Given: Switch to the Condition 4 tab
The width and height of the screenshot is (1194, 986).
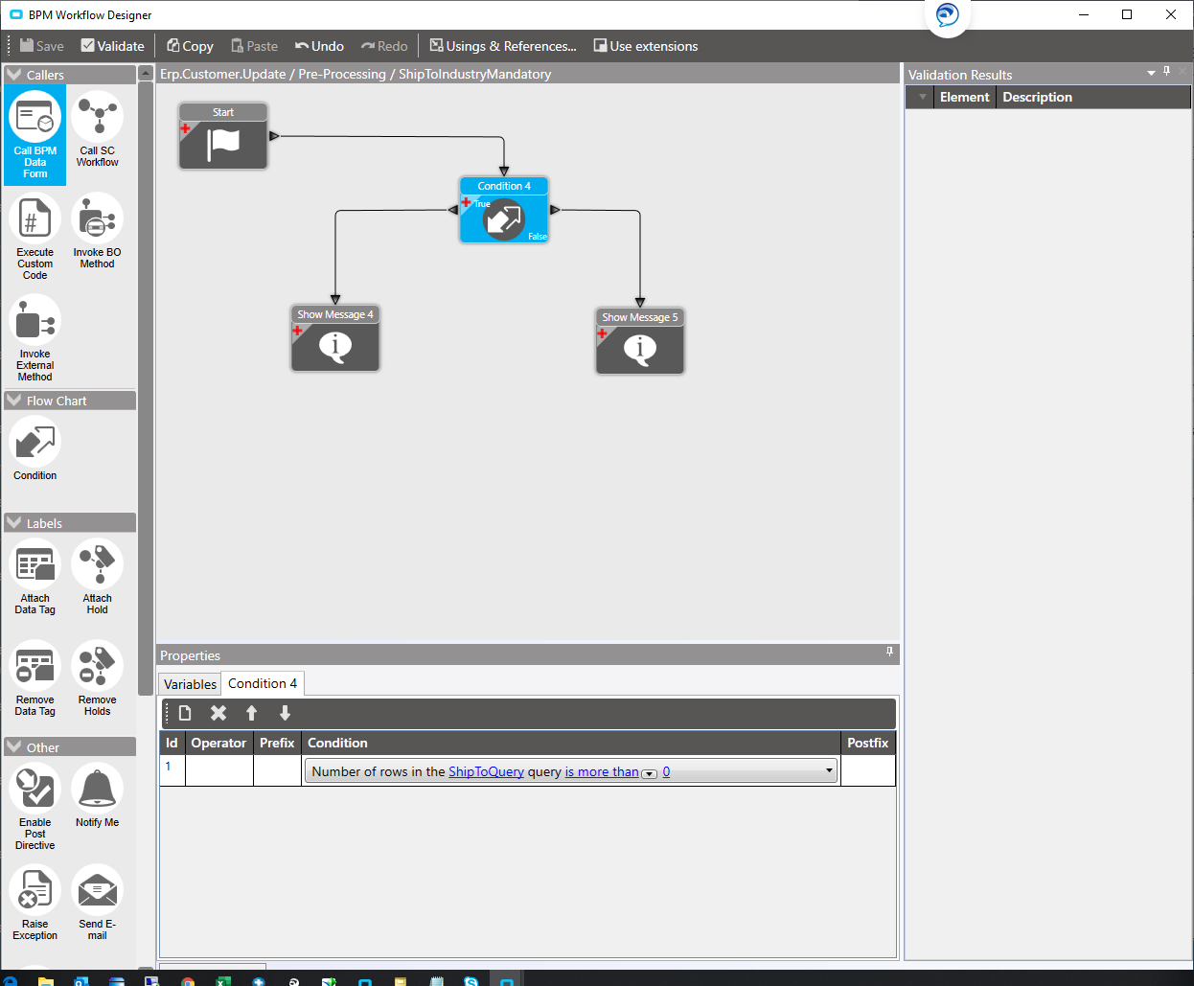Looking at the screenshot, I should [x=263, y=683].
